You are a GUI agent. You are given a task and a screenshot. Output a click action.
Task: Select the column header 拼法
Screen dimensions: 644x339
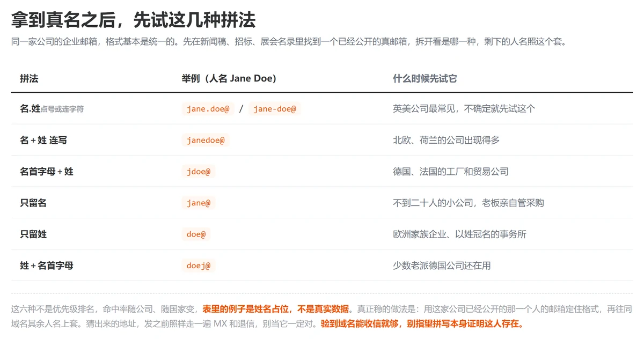pyautogui.click(x=29, y=78)
